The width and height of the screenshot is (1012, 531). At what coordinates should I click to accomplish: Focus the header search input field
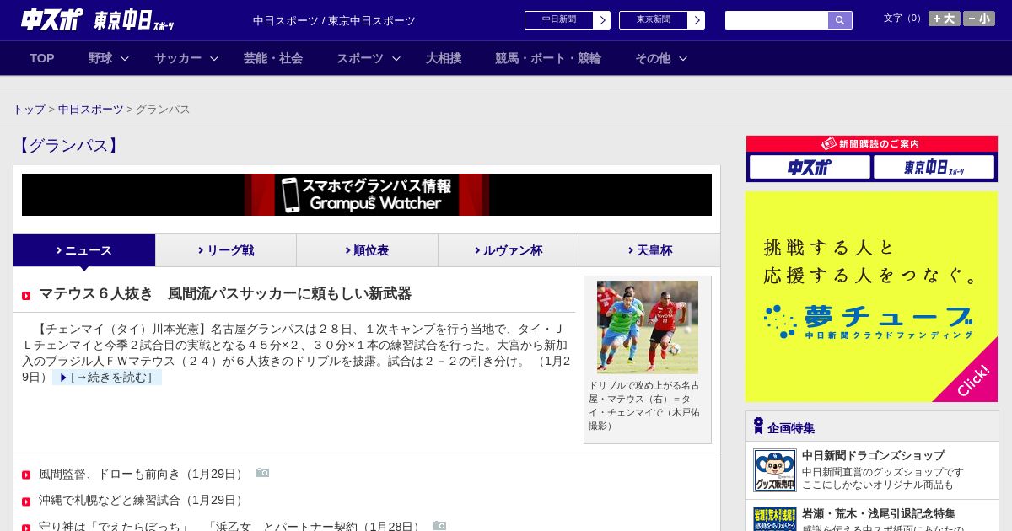click(x=777, y=20)
